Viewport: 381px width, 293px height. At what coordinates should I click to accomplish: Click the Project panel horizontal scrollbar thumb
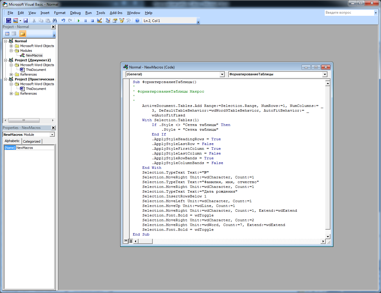(24, 121)
